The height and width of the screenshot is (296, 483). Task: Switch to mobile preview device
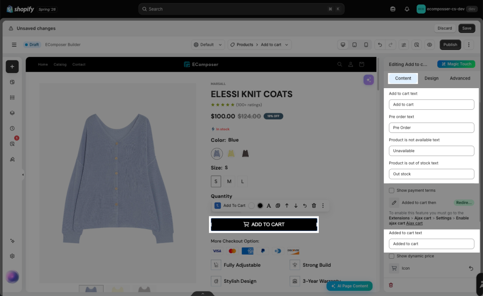[x=366, y=45]
